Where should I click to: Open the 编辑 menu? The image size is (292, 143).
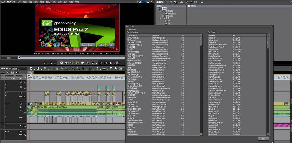pyautogui.click(x=25, y=2)
